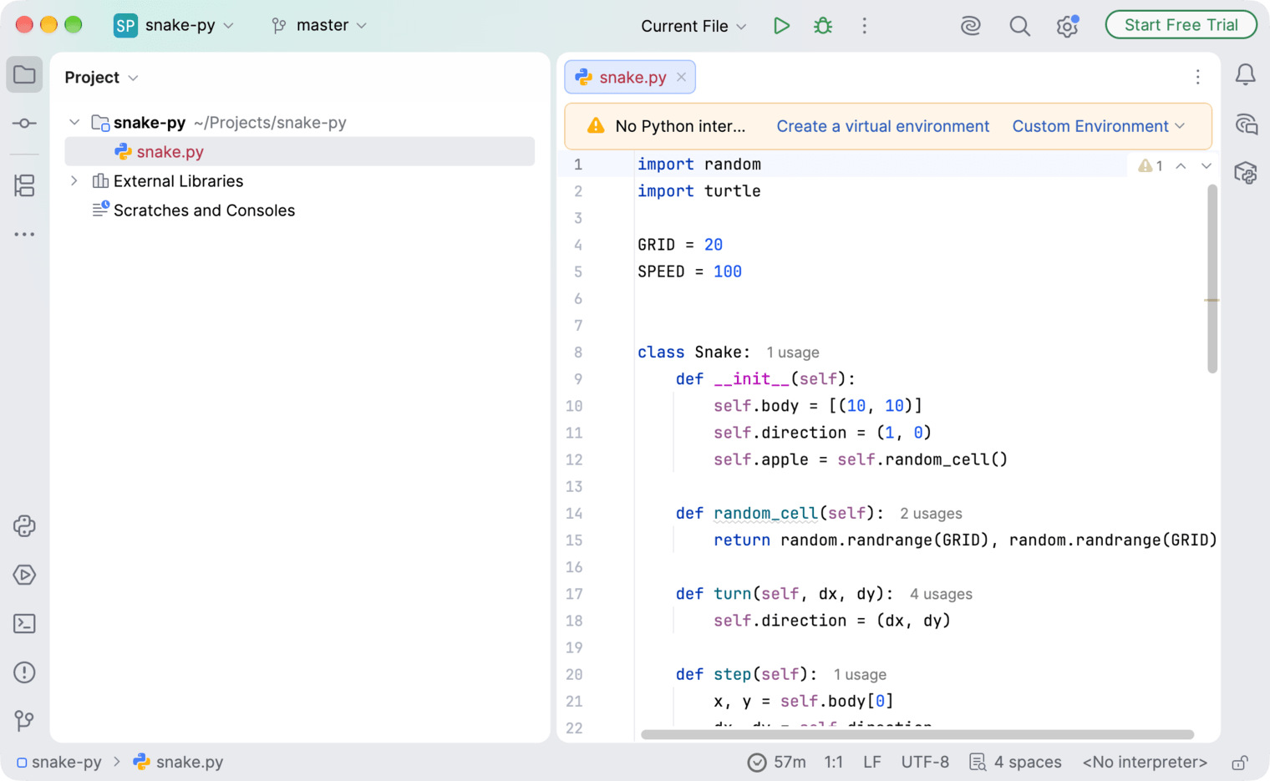Expand External Libraries node

click(x=74, y=181)
